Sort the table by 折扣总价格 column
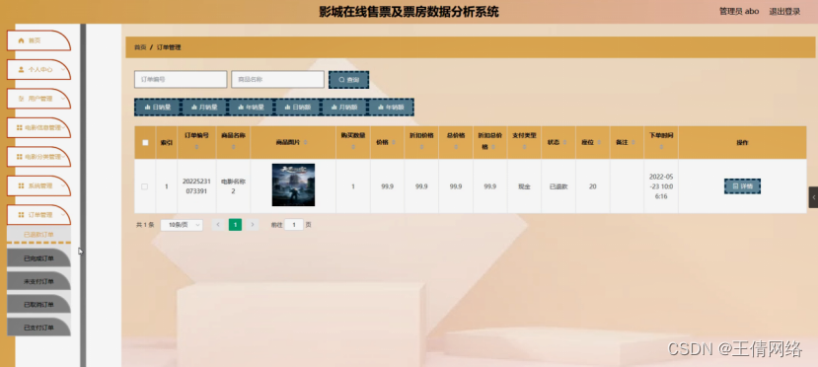818x367 pixels. tap(493, 148)
